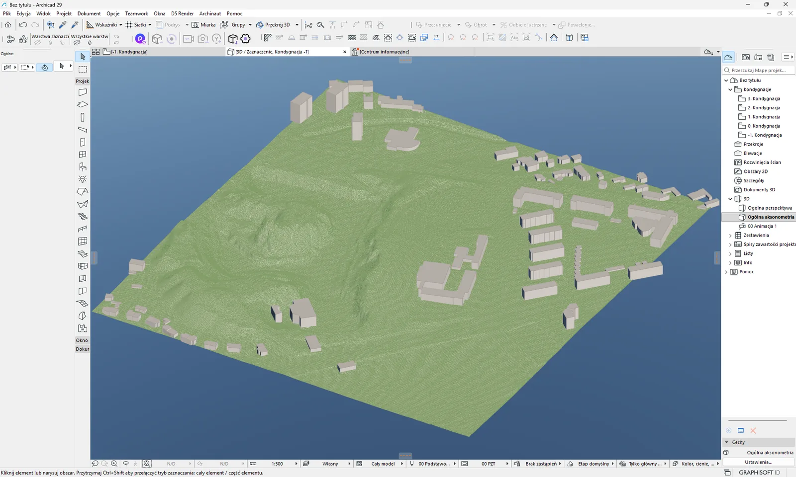Screen dimensions: 796x477
Task: Toggle Grupy suspend groups button
Action: click(233, 24)
